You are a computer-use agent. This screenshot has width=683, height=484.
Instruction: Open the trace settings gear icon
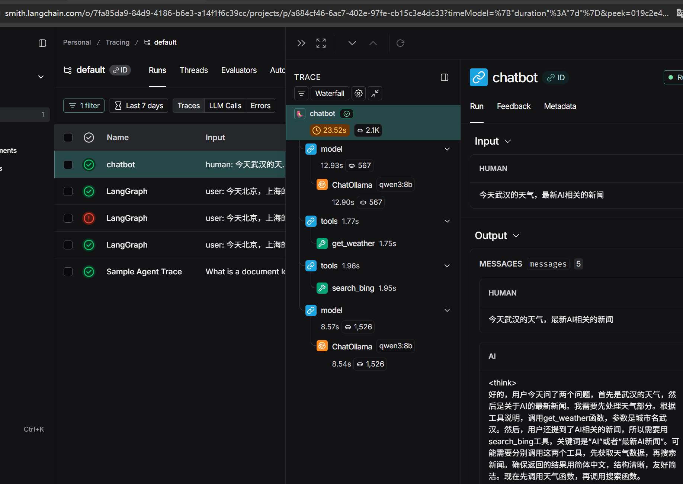tap(358, 93)
